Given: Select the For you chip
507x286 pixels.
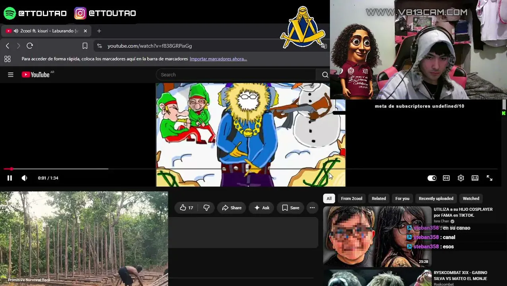Looking at the screenshot, I should (402, 199).
